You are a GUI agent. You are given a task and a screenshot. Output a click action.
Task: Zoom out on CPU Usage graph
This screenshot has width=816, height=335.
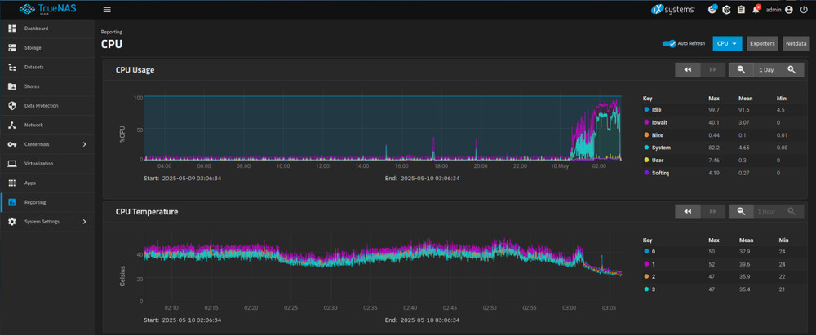pyautogui.click(x=741, y=70)
